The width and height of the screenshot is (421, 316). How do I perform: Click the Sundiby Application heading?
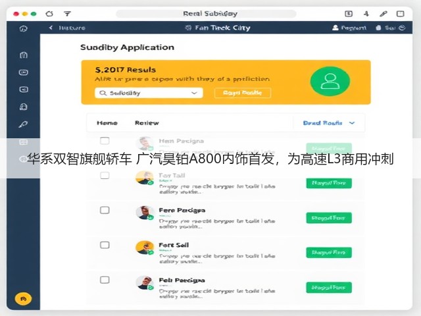tap(127, 47)
